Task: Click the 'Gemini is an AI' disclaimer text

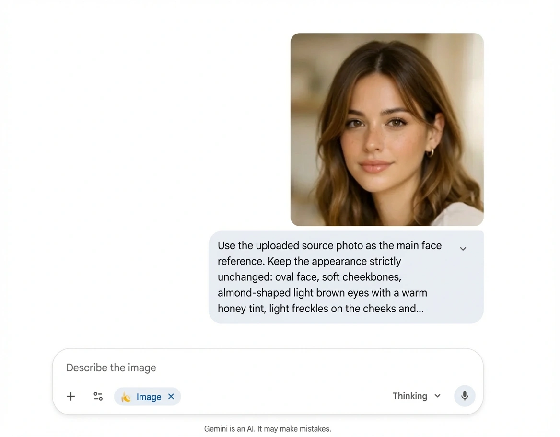Action: [268, 429]
